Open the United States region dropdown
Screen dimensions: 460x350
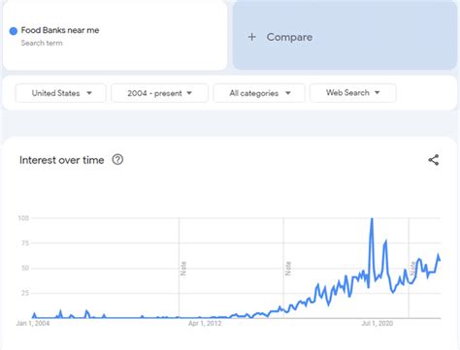pos(61,93)
